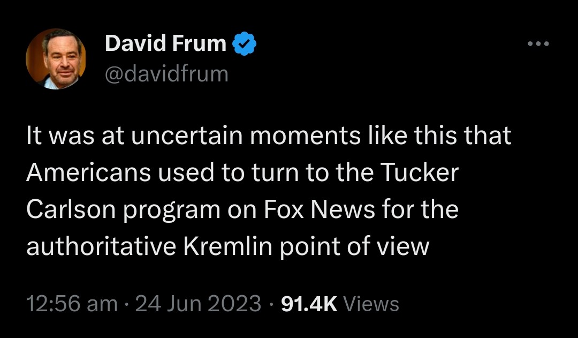The width and height of the screenshot is (578, 338).
Task: Click the word program in the tweet
Action: click(x=172, y=211)
